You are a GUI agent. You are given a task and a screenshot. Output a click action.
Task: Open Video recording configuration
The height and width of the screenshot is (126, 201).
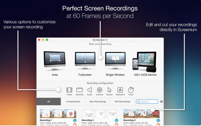coord(69,91)
